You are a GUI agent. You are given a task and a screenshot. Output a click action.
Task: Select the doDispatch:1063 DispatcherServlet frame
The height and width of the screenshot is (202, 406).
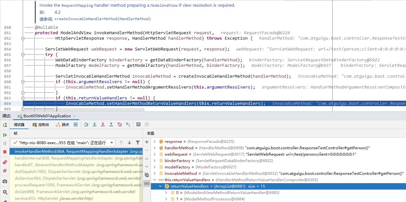click(x=76, y=172)
